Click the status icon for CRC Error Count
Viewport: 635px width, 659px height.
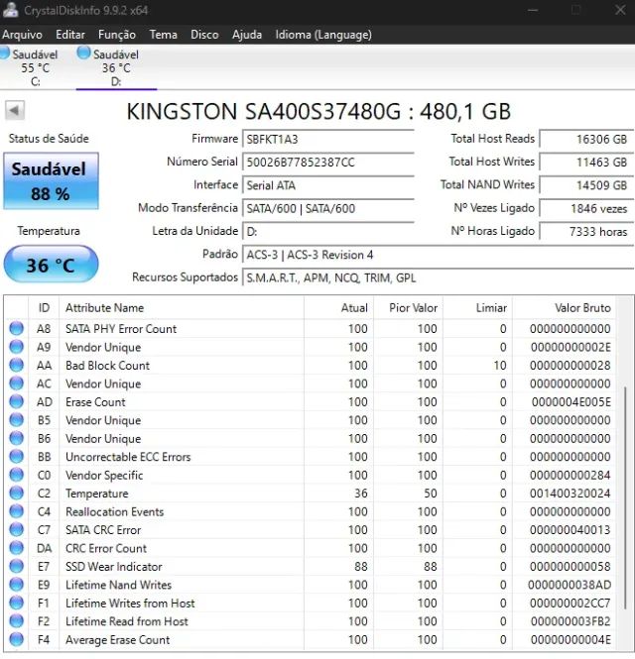click(17, 548)
